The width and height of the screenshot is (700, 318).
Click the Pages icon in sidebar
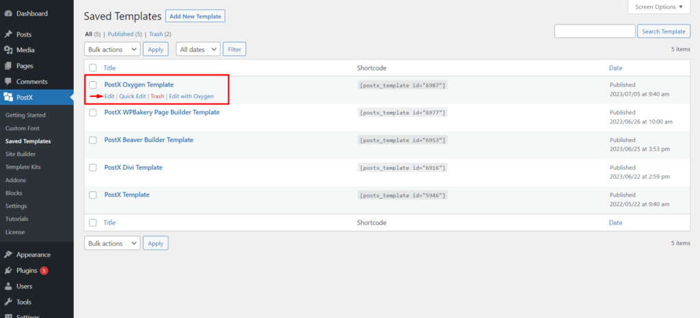click(8, 66)
